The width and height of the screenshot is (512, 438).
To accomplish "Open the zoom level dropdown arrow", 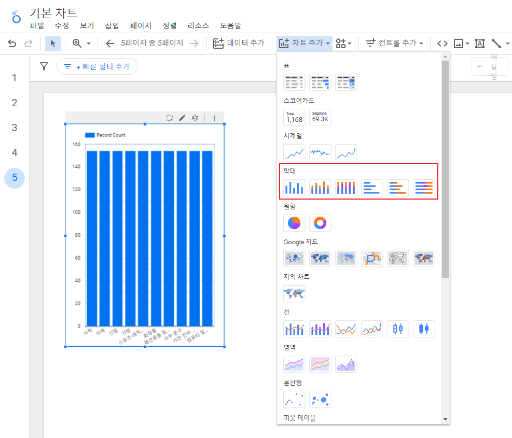I will (x=89, y=44).
